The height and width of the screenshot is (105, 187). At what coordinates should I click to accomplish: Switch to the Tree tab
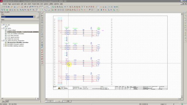pos(3,101)
